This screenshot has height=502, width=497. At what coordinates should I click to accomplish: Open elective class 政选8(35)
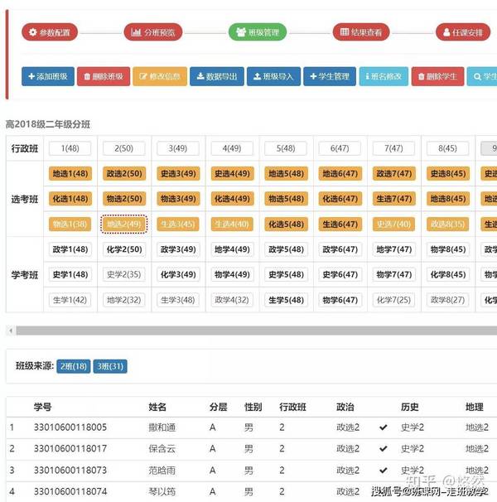447,224
